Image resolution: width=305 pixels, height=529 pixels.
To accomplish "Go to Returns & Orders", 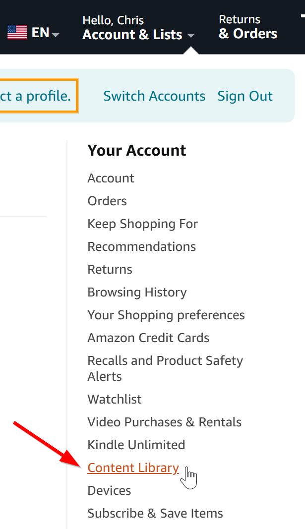I will pyautogui.click(x=248, y=27).
